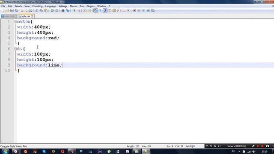Open the View menu
Image resolution: width=274 pixels, height=154 pixels.
pyautogui.click(x=27, y=6)
